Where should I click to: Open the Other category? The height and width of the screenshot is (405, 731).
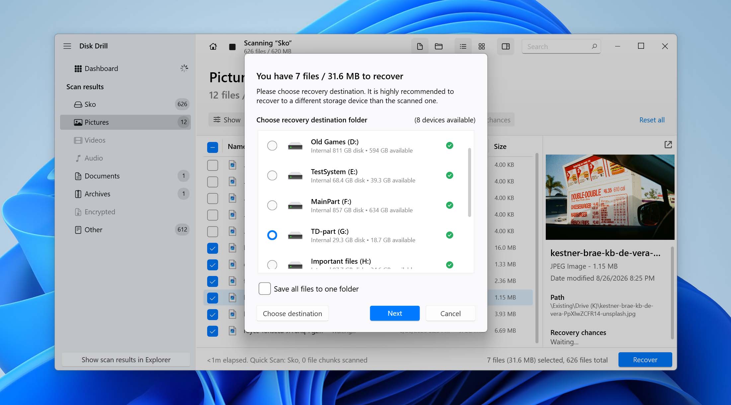[125, 230]
